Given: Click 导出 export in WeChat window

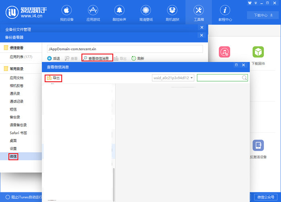Looking at the screenshot, I should click(x=53, y=78).
